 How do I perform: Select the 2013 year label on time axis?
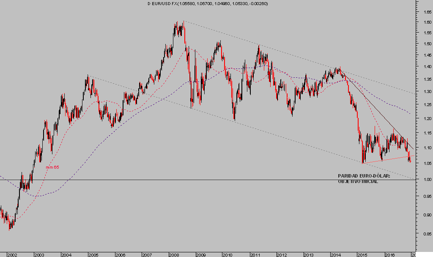(x=308, y=255)
